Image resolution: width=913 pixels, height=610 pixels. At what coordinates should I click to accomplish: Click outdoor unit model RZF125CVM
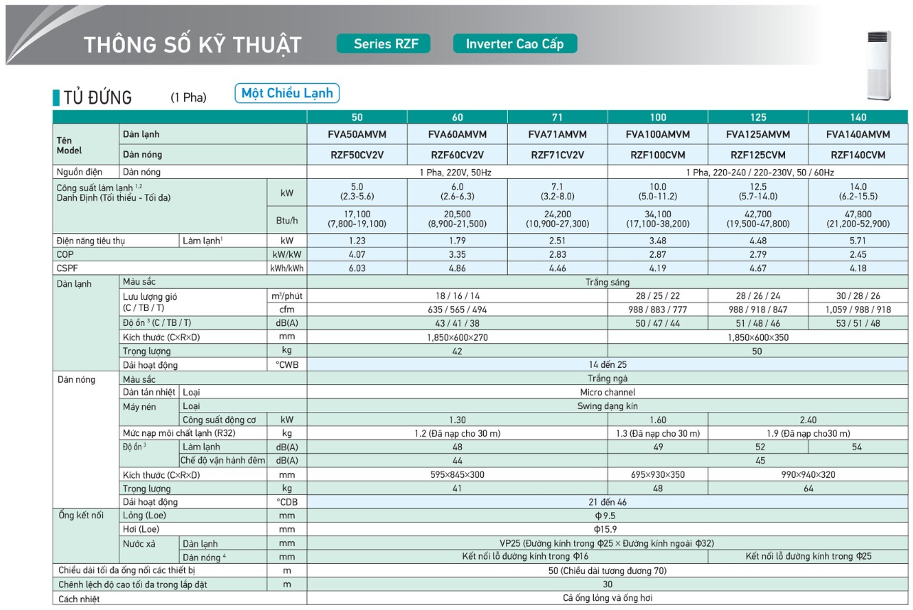tap(758, 155)
